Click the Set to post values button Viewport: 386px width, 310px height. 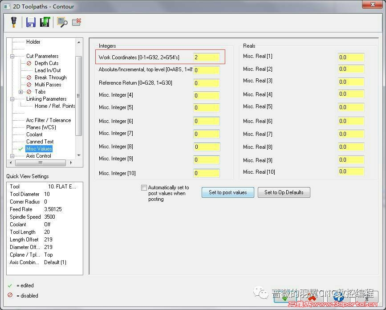coord(228,192)
